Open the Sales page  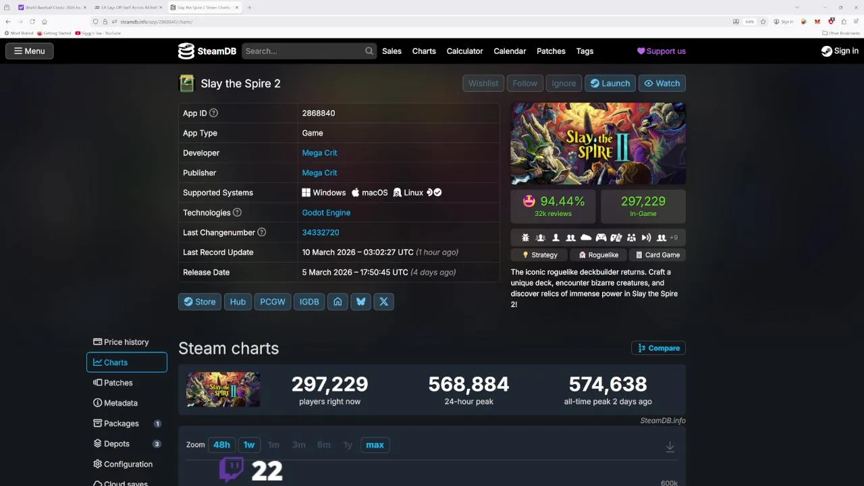tap(391, 51)
